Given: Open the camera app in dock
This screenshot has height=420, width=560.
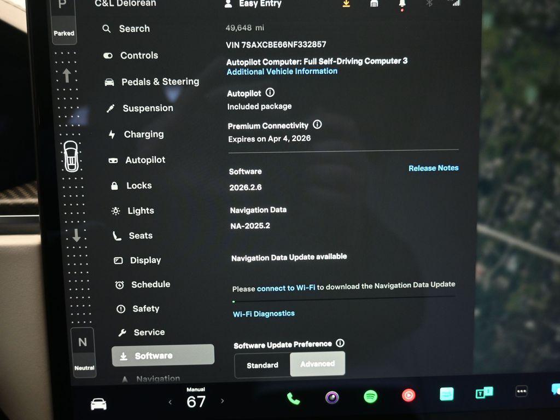Looking at the screenshot, I should [x=332, y=398].
